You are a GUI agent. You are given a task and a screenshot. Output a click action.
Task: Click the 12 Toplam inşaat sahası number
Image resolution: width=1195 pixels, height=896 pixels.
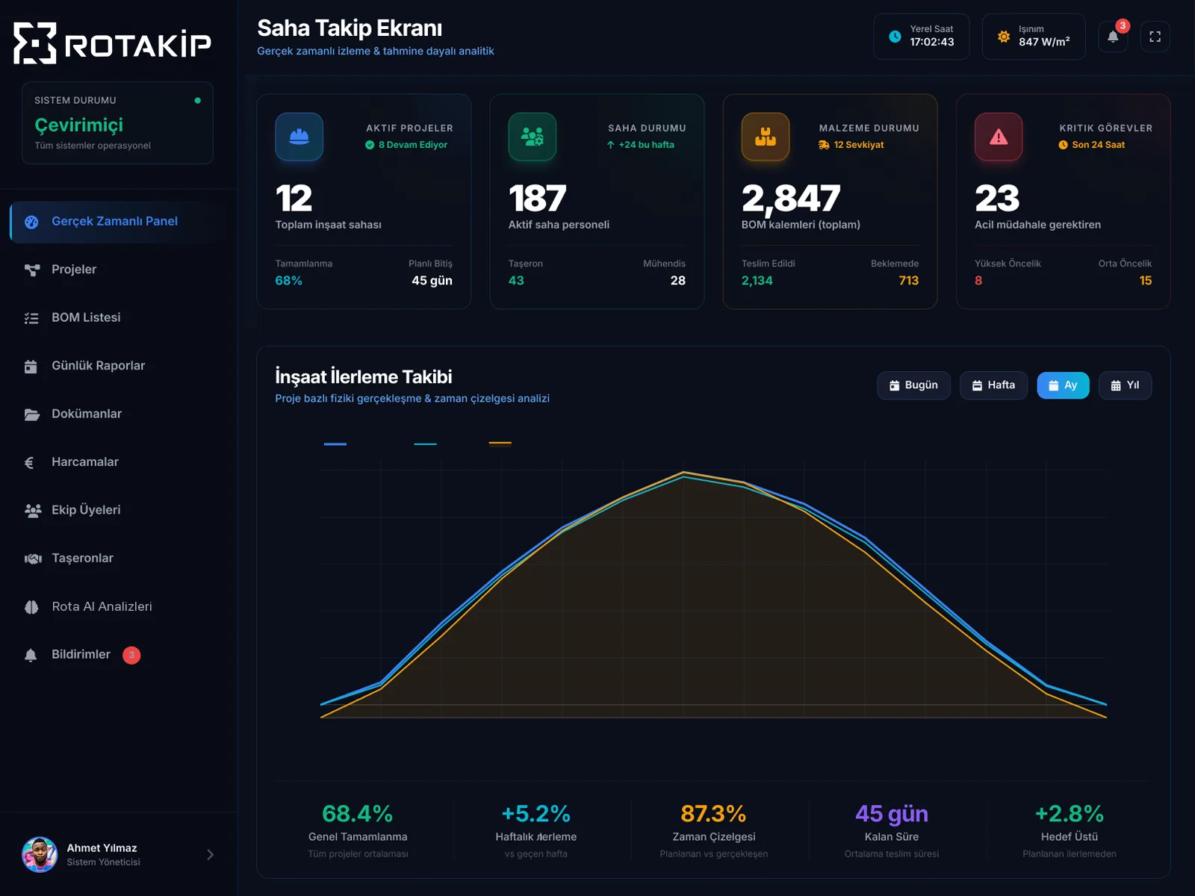click(294, 199)
